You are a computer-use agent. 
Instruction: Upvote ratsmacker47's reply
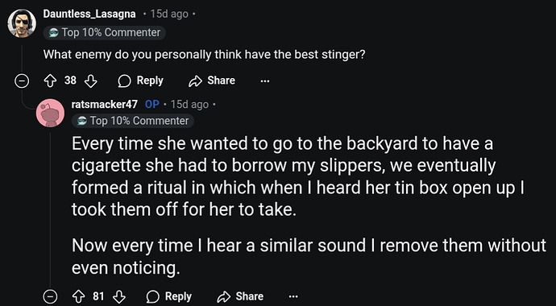(x=78, y=297)
